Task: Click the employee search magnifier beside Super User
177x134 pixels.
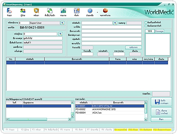Action: [x=62, y=23]
